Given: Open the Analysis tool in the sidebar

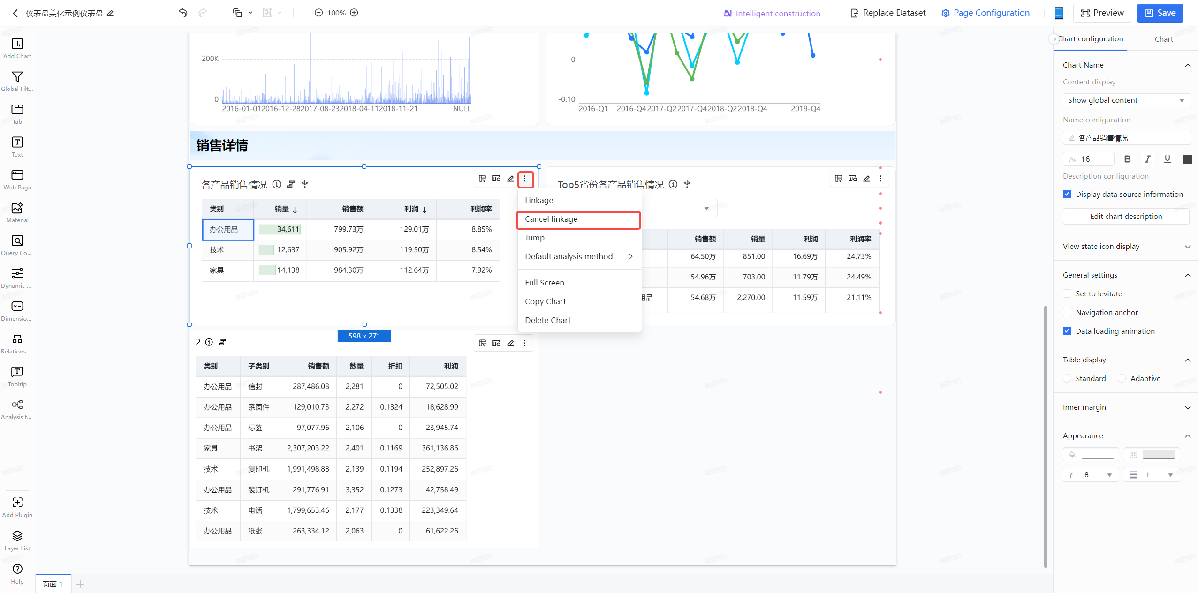Looking at the screenshot, I should point(17,409).
